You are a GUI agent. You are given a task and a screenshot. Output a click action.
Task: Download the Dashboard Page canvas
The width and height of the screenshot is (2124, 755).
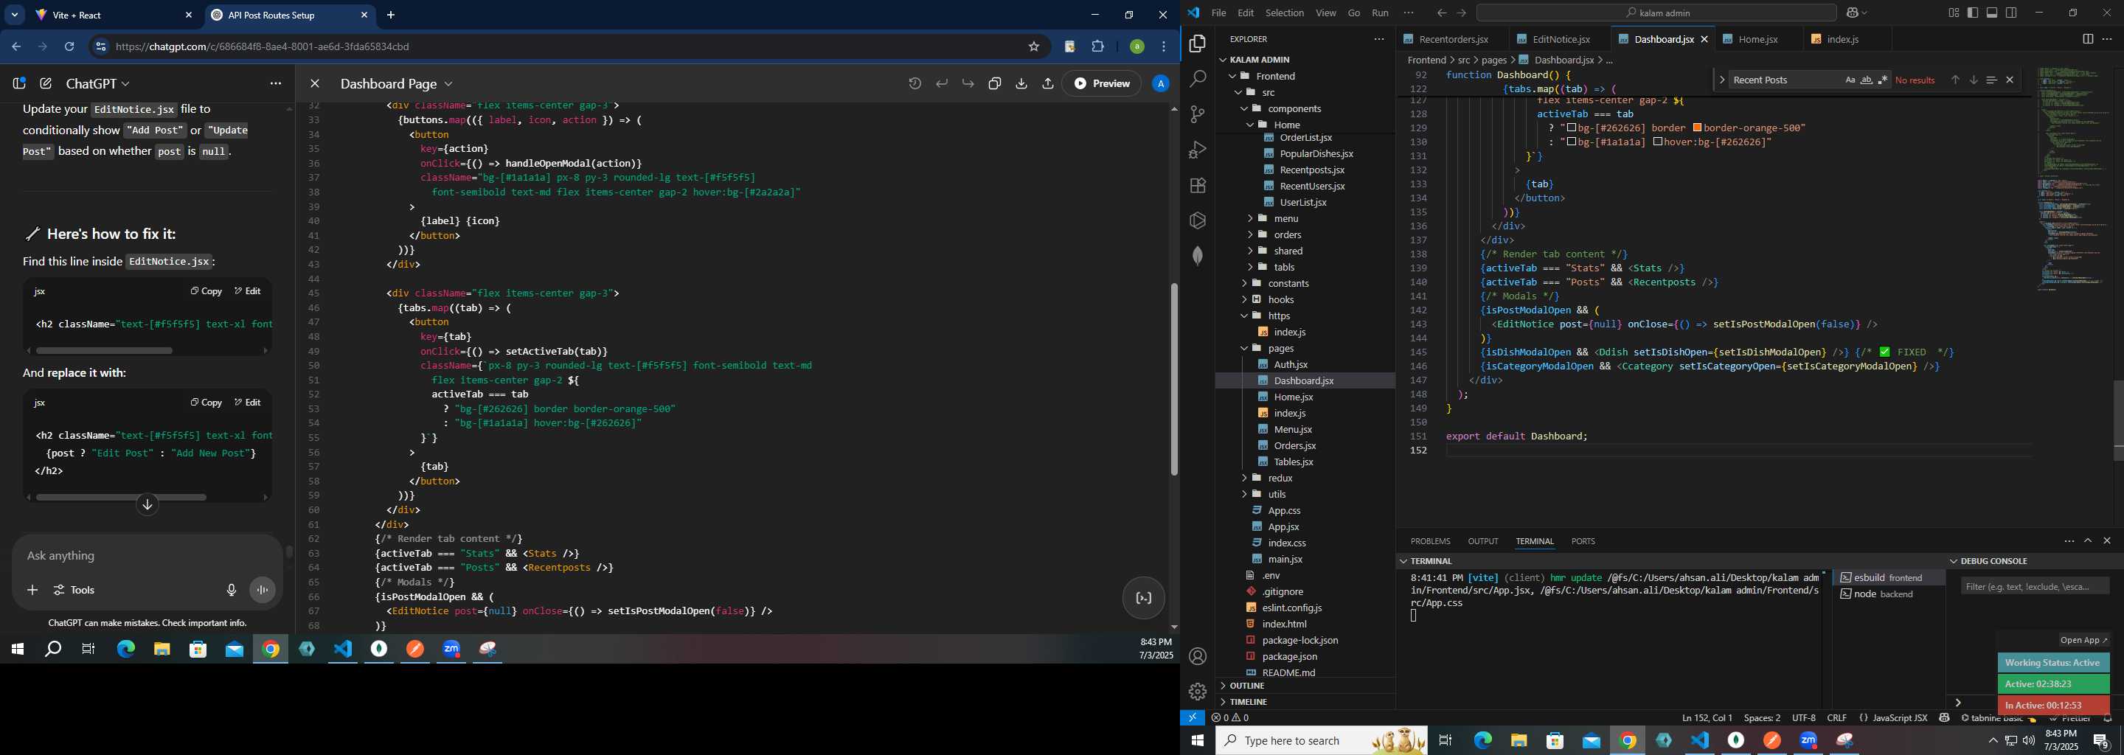coord(1021,83)
